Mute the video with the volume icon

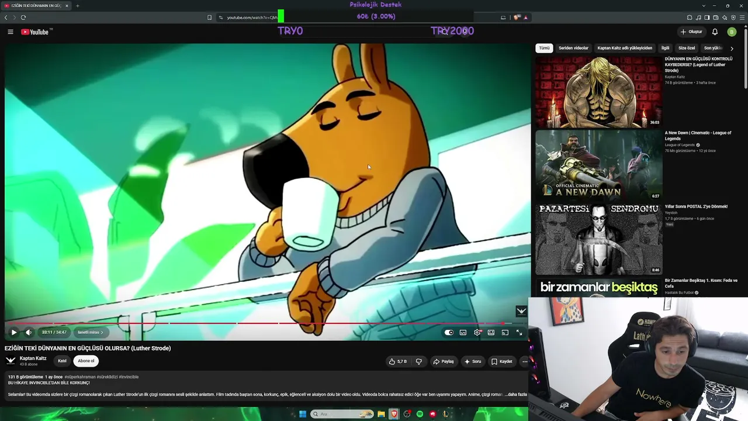pyautogui.click(x=28, y=332)
